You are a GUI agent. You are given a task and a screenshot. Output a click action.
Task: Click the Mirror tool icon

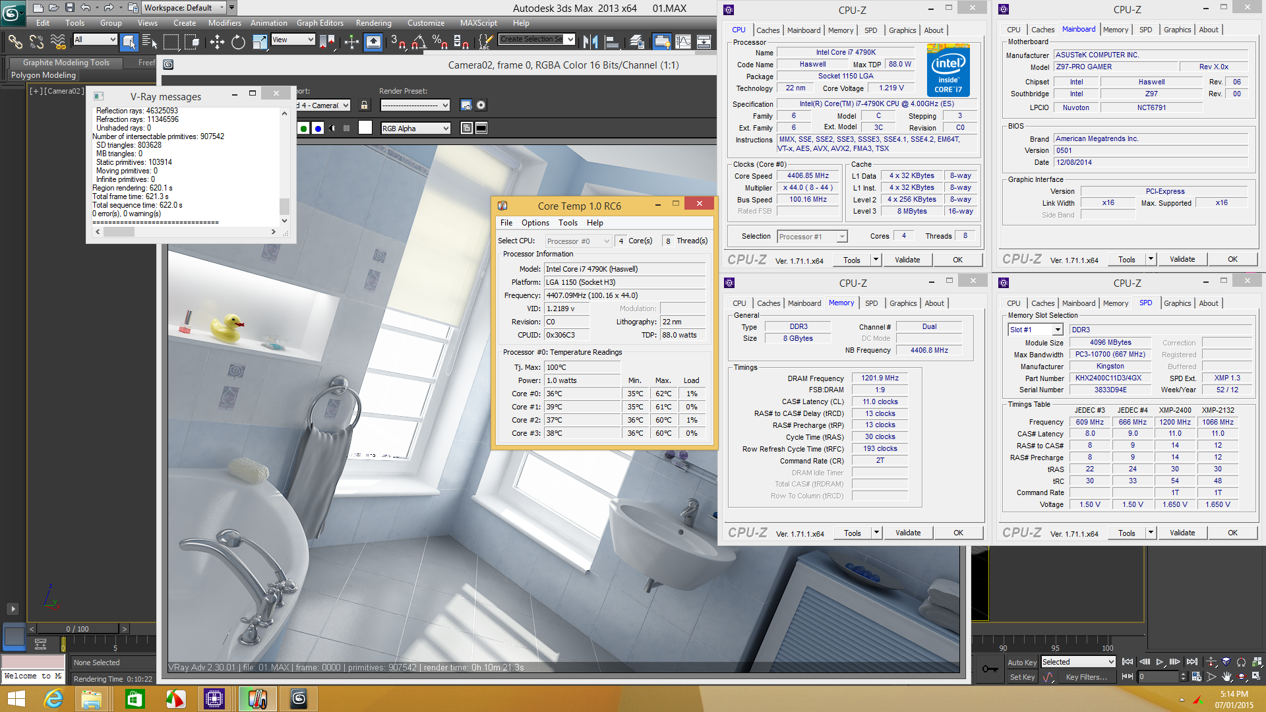[591, 42]
